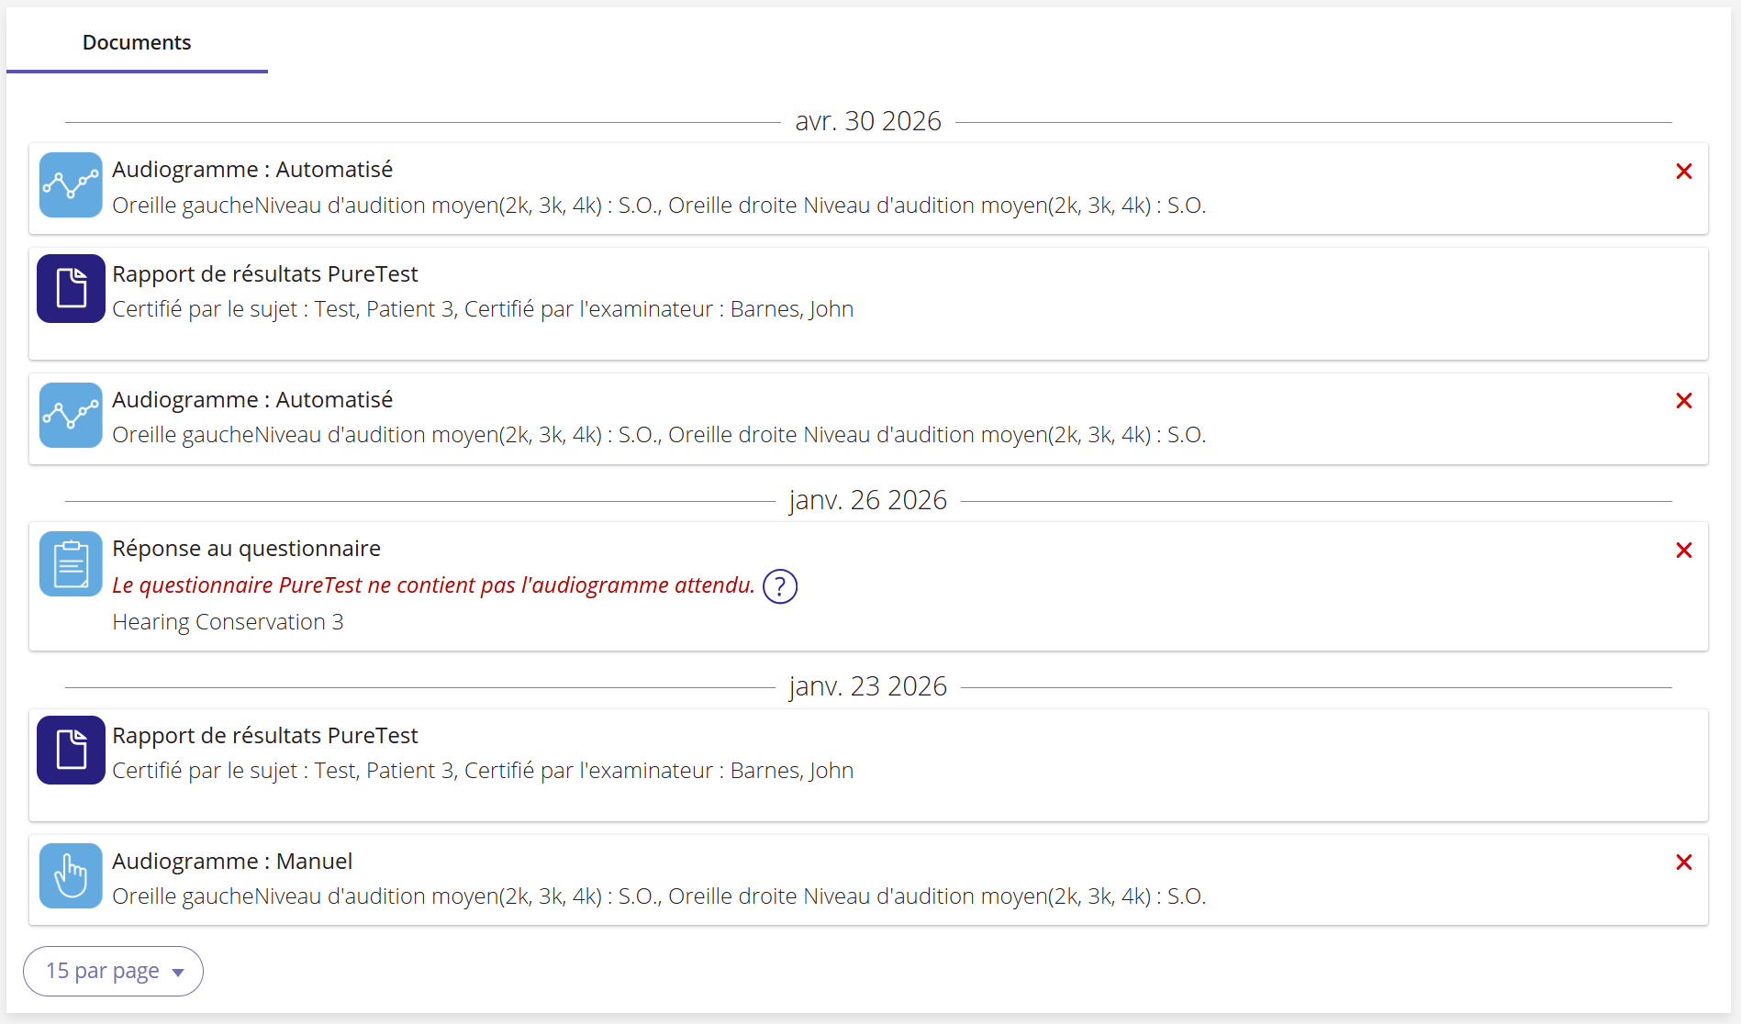The height and width of the screenshot is (1024, 1741).
Task: Remove the Réponse au questionnaire entry
Action: [x=1683, y=551]
